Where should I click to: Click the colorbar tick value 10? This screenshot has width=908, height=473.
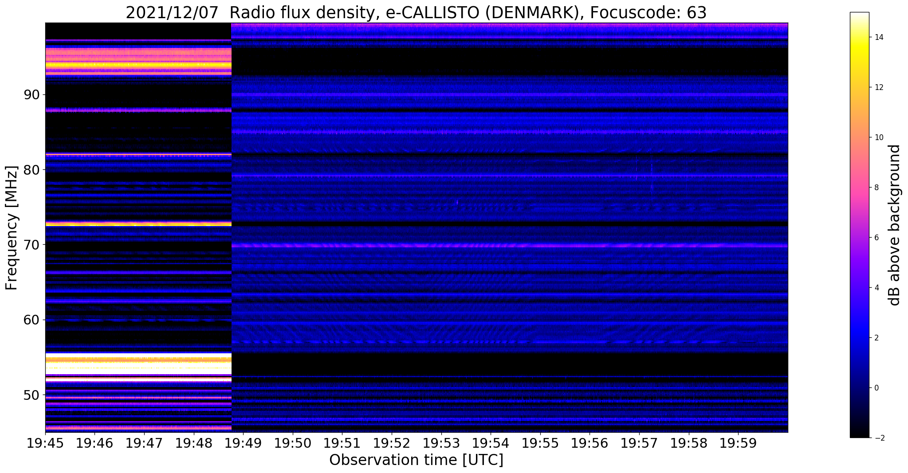point(878,137)
